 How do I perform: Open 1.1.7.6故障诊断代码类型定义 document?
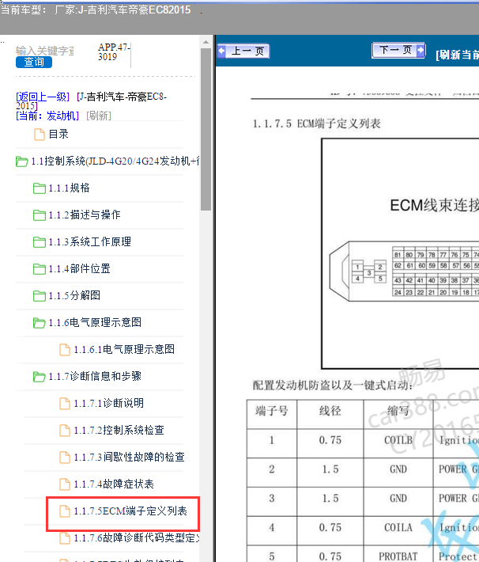pyautogui.click(x=137, y=537)
